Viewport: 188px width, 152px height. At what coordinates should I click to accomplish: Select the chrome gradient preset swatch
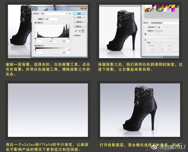[154, 10]
